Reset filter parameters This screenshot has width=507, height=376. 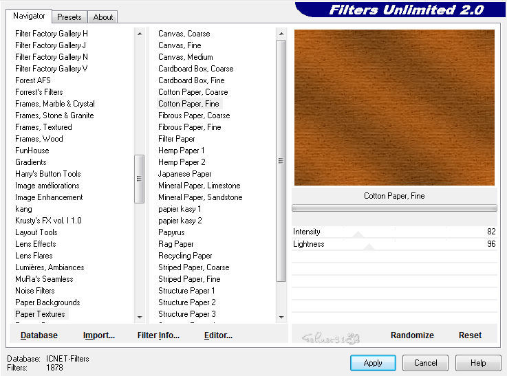(x=470, y=335)
